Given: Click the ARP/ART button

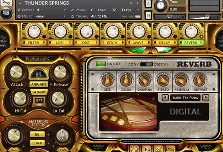Looking at the screenshot, I should 39,84.
